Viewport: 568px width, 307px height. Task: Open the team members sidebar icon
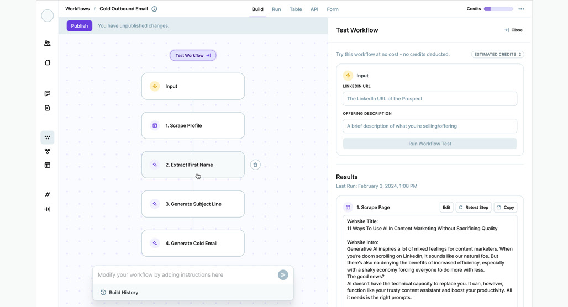point(48,43)
